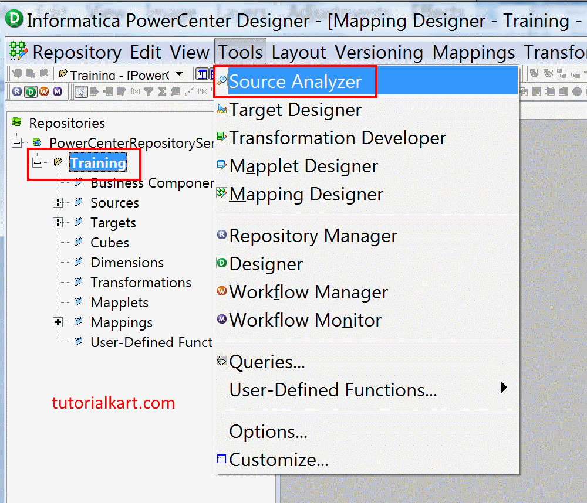Image resolution: width=587 pixels, height=503 pixels.
Task: Click the green D Designer toolbar icon
Action: [x=31, y=91]
